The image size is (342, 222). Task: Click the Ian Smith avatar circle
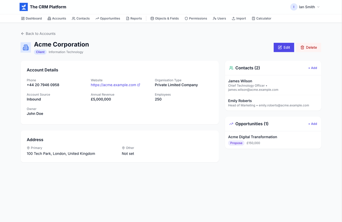point(294,7)
